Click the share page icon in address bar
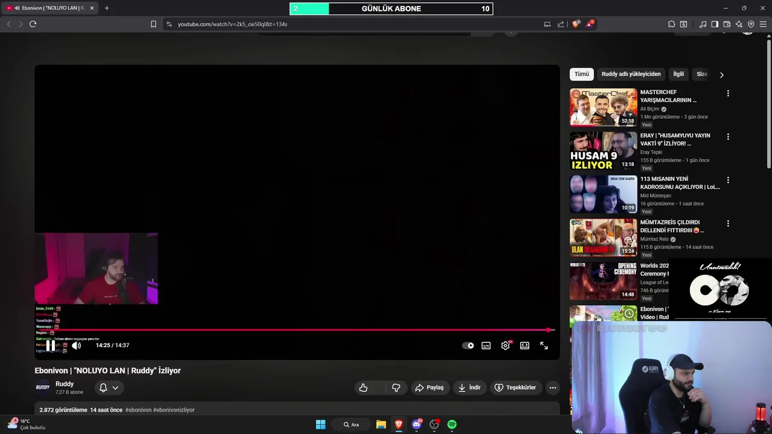This screenshot has width=772, height=434. click(561, 24)
